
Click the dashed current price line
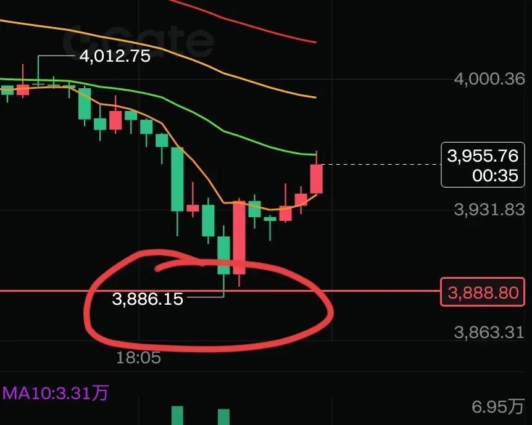tap(381, 165)
